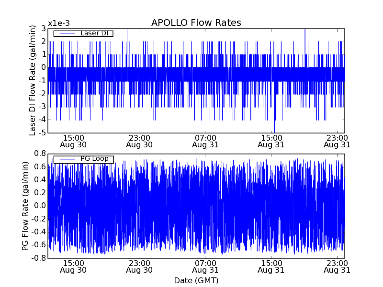Click the 15:00 Aug 31 tick under lower plot
This screenshot has width=383, height=287.
(271, 266)
